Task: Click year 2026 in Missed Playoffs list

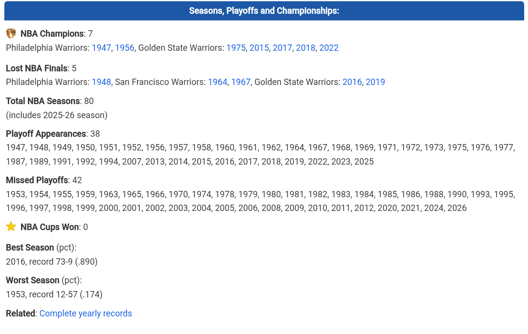Action: coord(457,208)
